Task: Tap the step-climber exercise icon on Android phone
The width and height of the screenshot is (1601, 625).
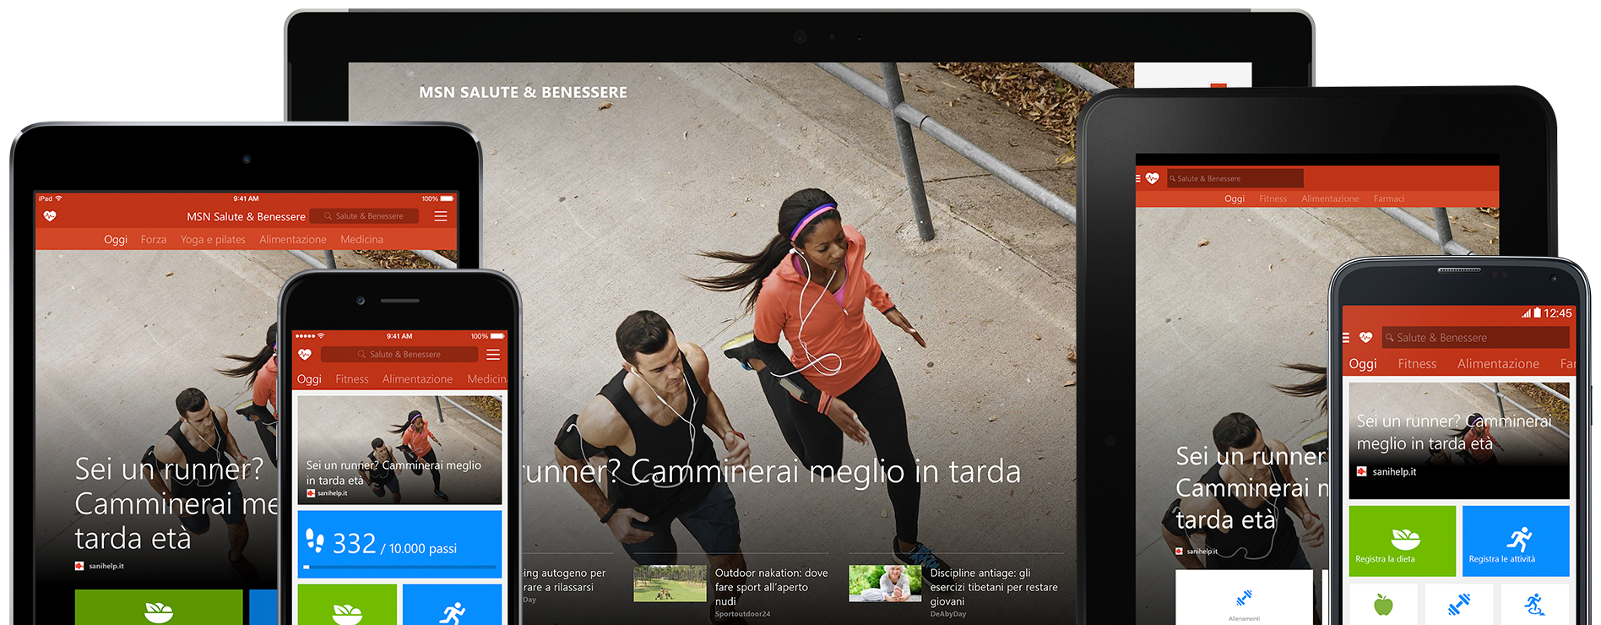Action: click(1534, 604)
